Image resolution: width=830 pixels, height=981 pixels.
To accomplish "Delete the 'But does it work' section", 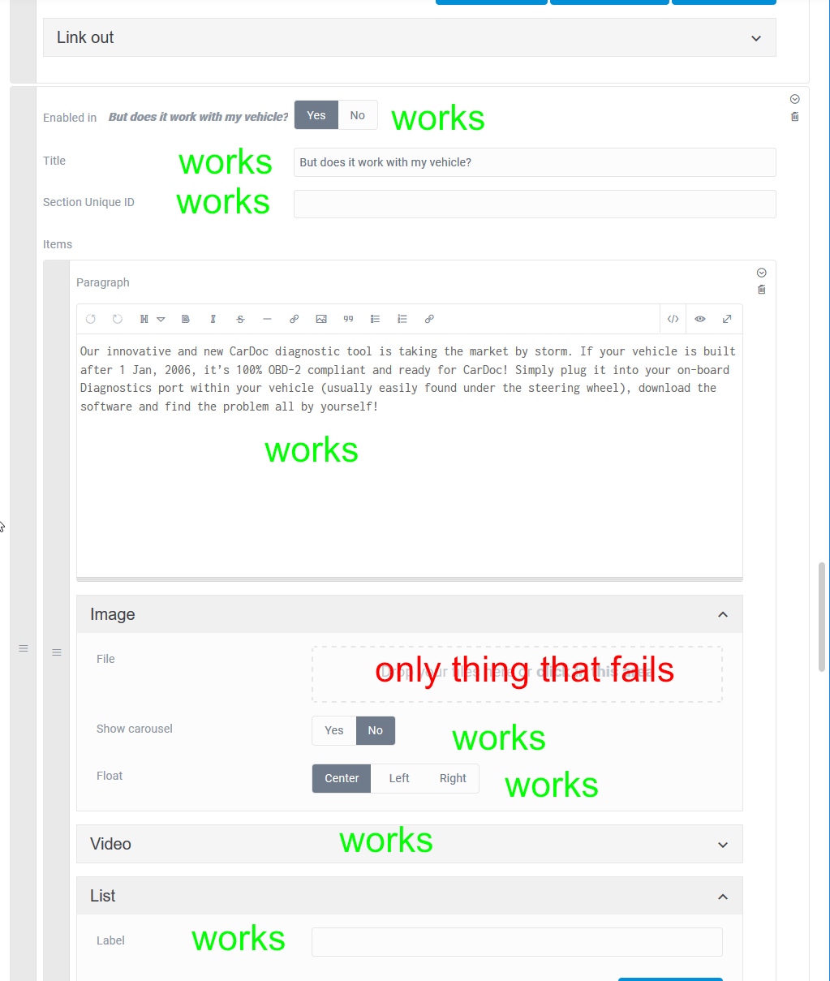I will pyautogui.click(x=795, y=117).
